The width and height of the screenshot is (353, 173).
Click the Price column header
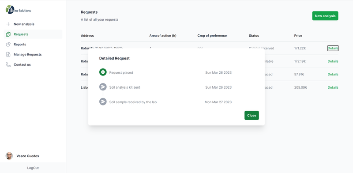pos(298,36)
